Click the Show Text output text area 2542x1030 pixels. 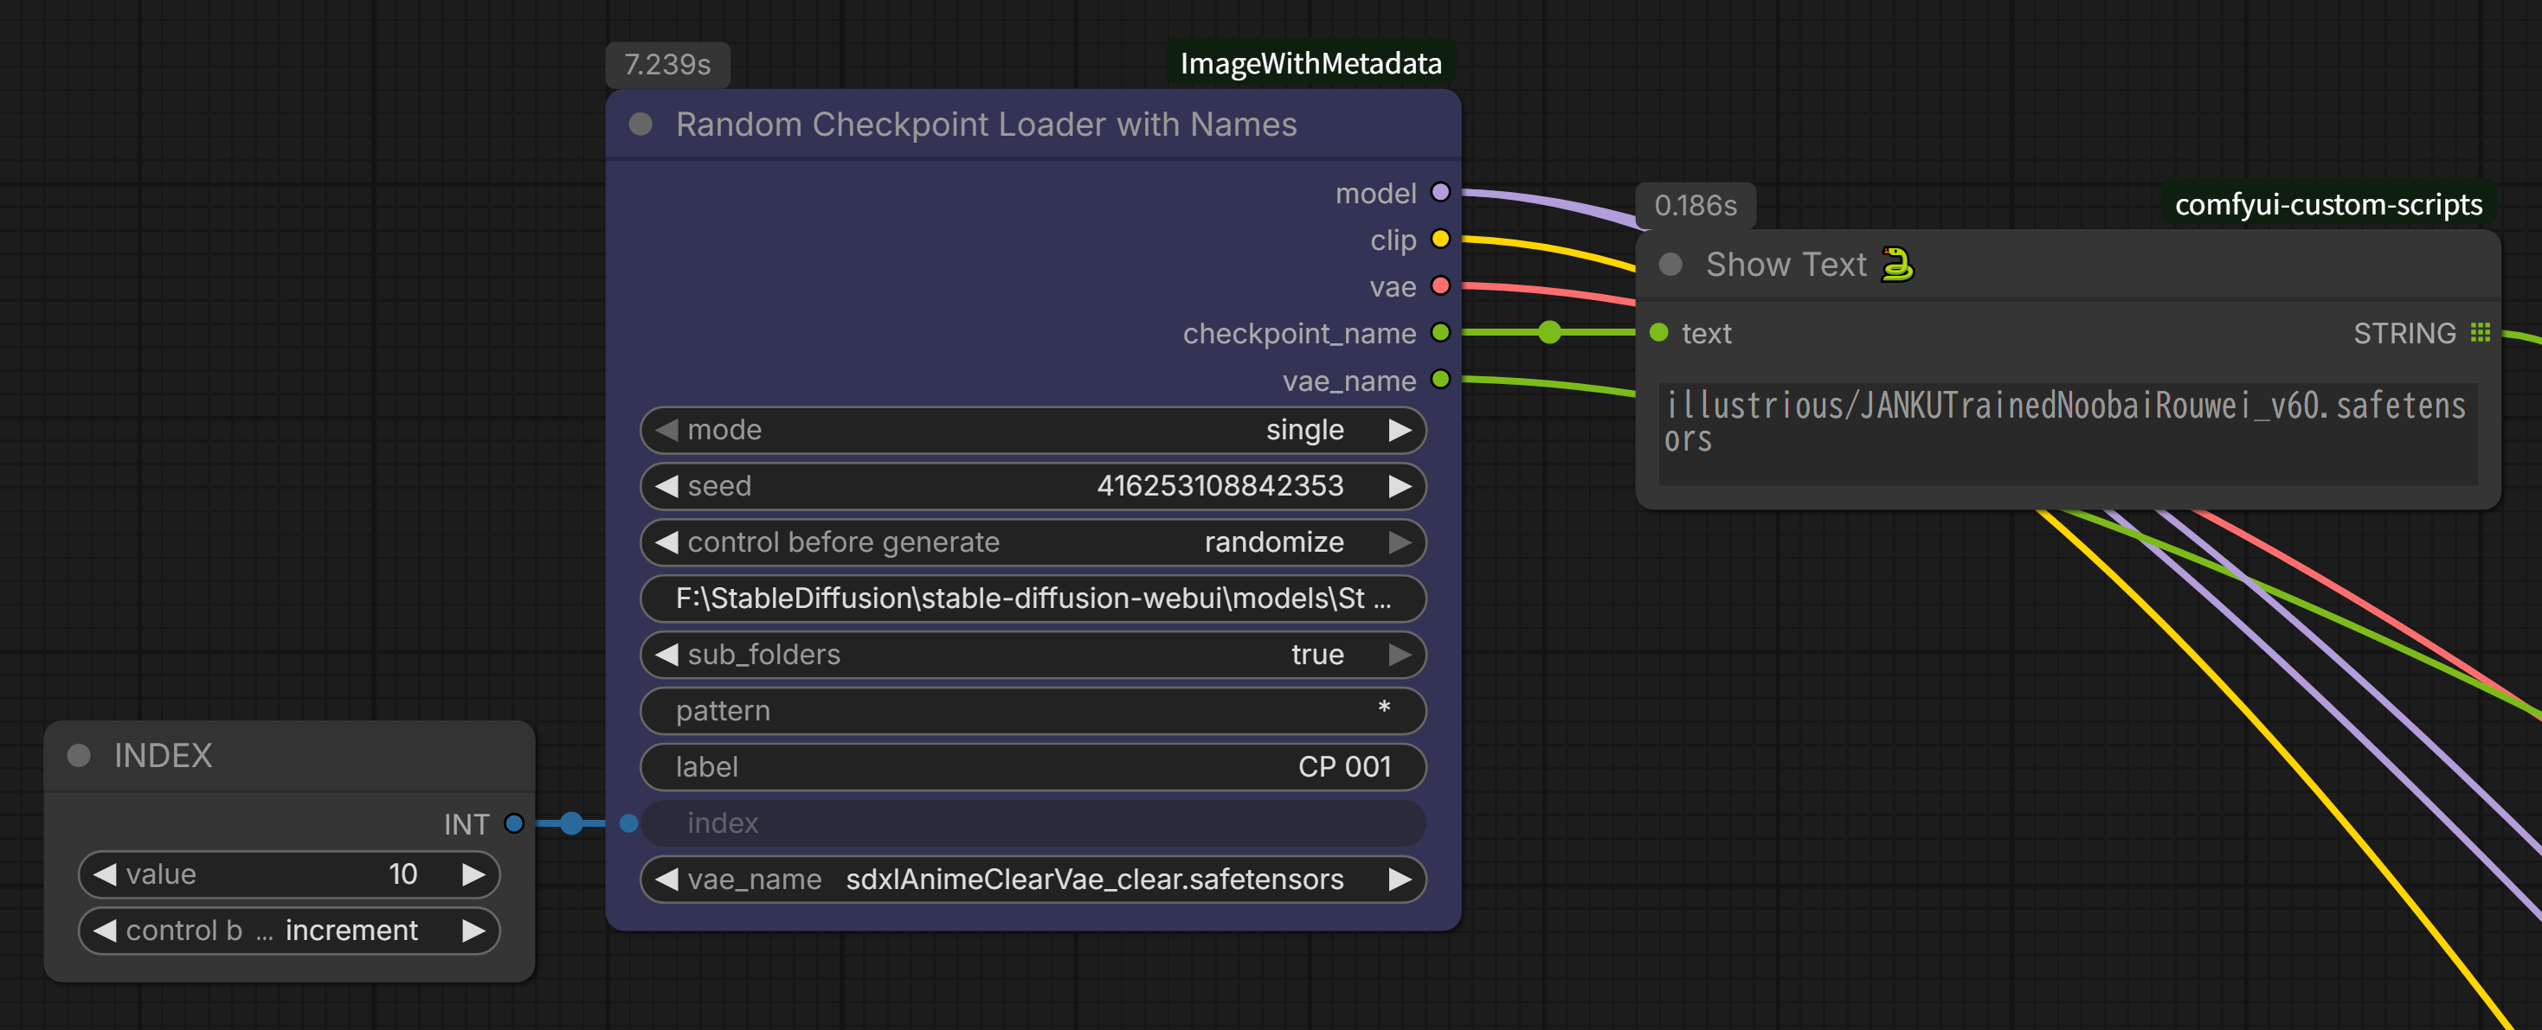2069,433
